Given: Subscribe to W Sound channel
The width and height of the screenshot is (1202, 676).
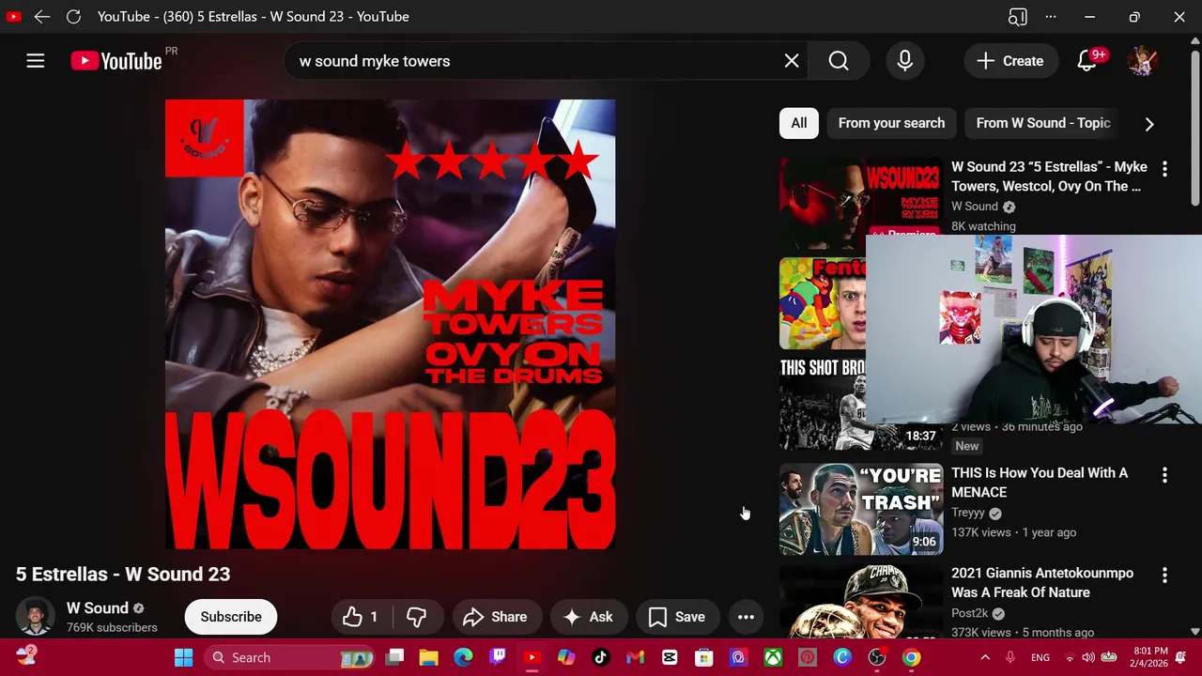Looking at the screenshot, I should (231, 617).
